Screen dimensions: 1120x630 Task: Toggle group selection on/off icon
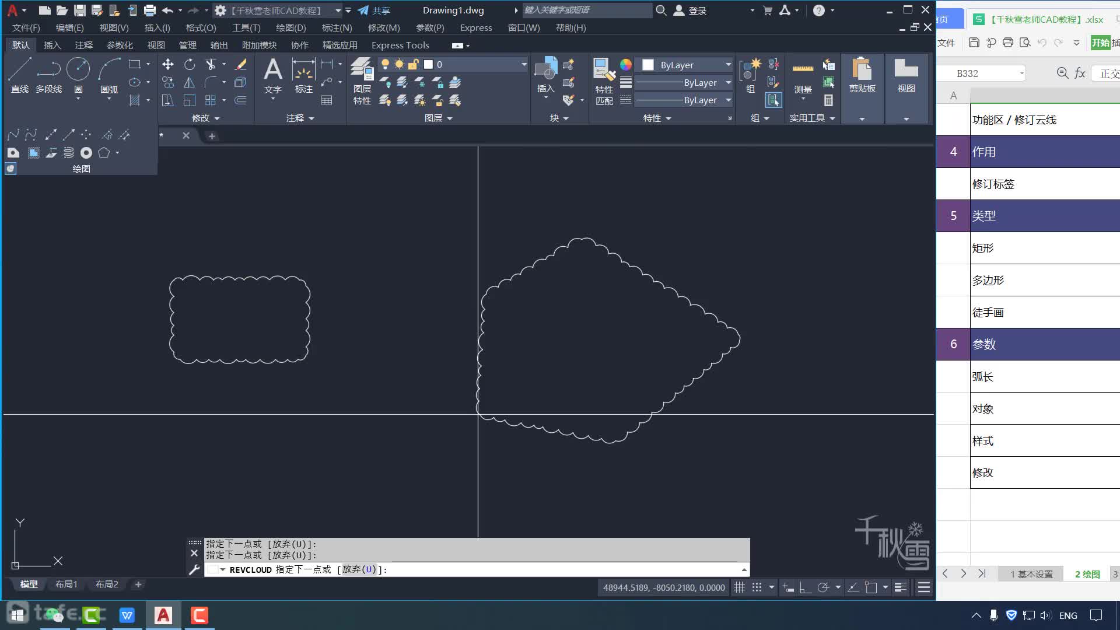pos(773,100)
